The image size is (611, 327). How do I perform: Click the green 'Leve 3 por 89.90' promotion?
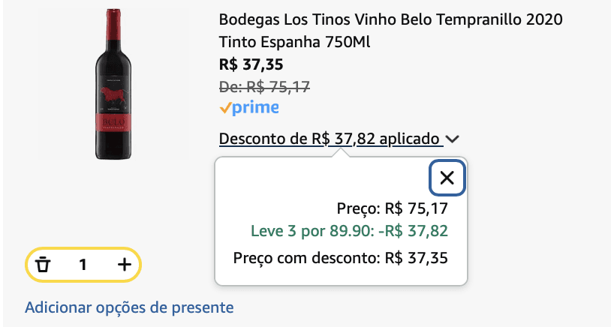pos(349,231)
